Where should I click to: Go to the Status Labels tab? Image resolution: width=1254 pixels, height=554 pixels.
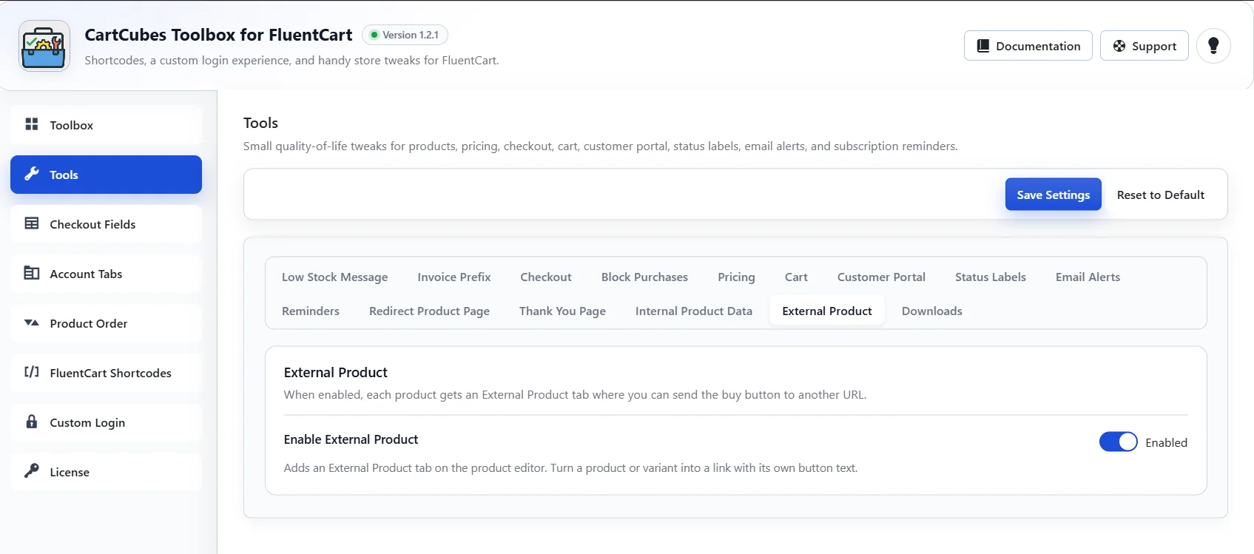pyautogui.click(x=990, y=277)
